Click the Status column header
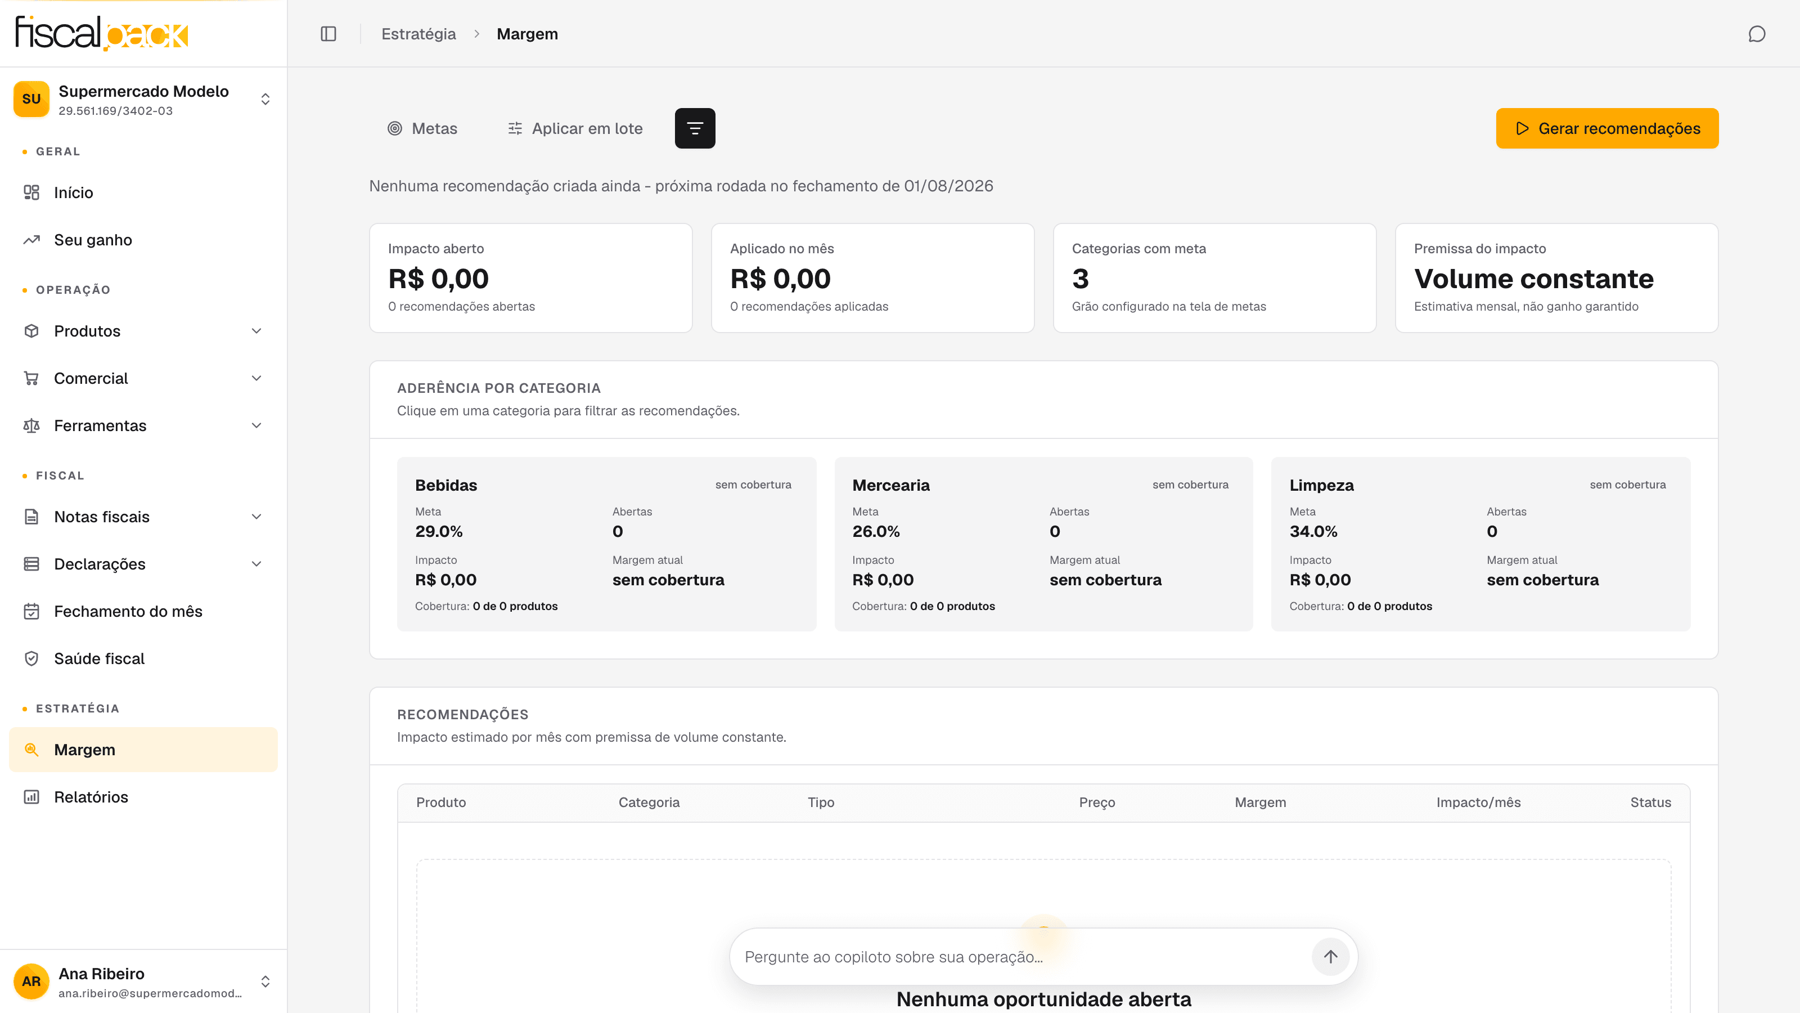 (1650, 802)
